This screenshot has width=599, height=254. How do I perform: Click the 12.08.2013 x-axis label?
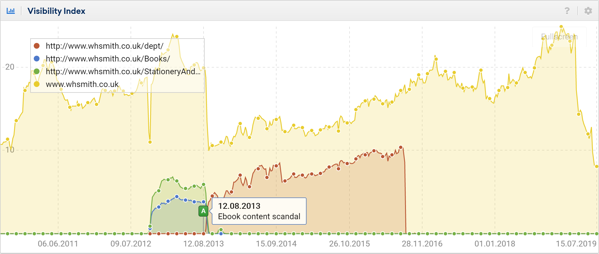[204, 244]
